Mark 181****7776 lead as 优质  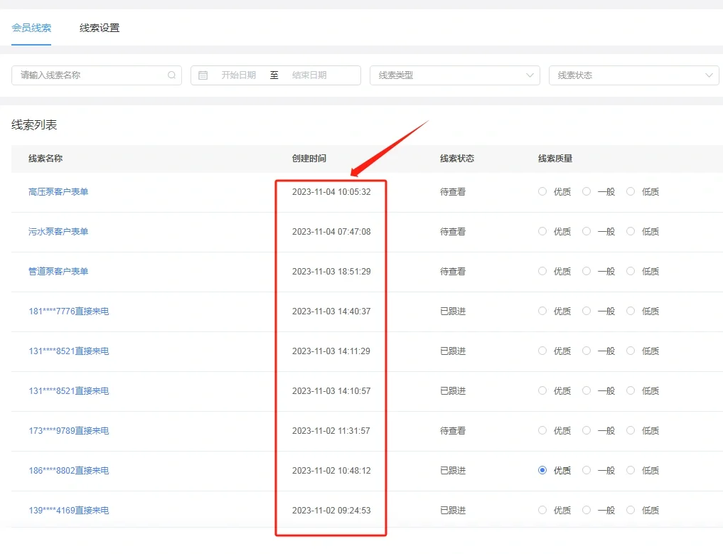(x=542, y=311)
